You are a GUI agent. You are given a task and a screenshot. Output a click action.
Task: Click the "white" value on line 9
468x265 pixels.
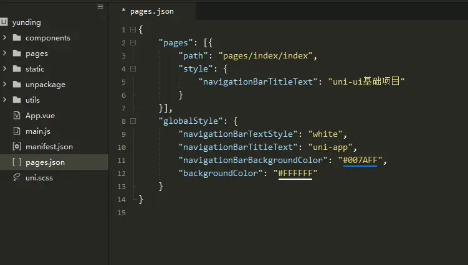coord(325,134)
